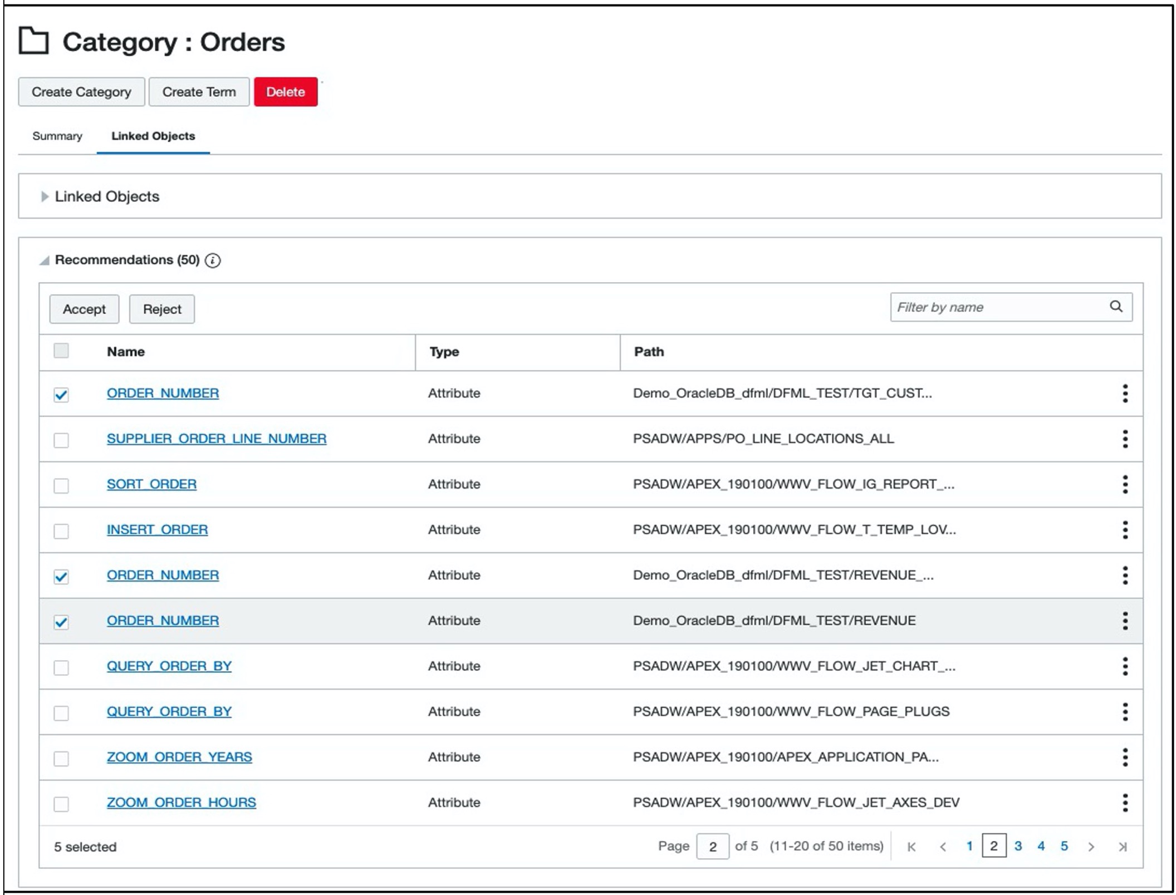1176x895 pixels.
Task: Select the ZOOM_ORDER_YEARS checkbox
Action: click(61, 759)
